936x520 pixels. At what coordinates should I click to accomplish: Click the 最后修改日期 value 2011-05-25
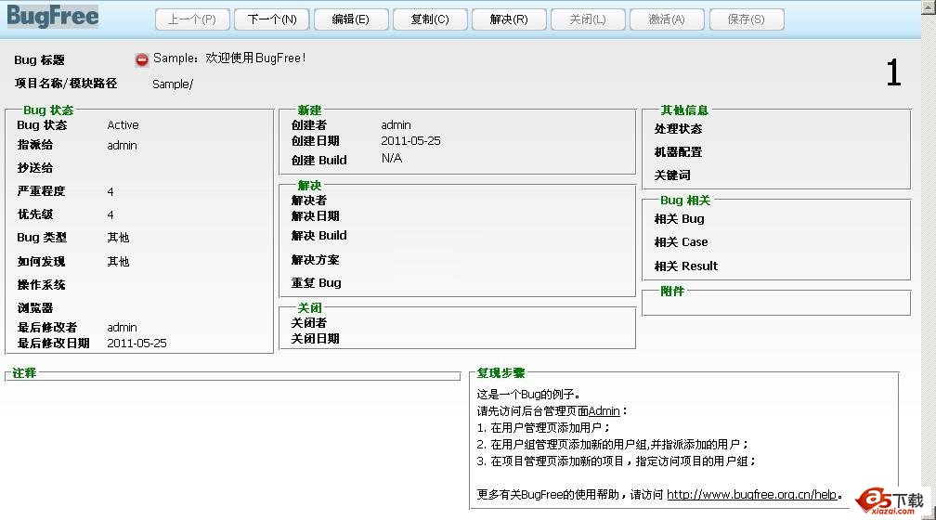(136, 344)
